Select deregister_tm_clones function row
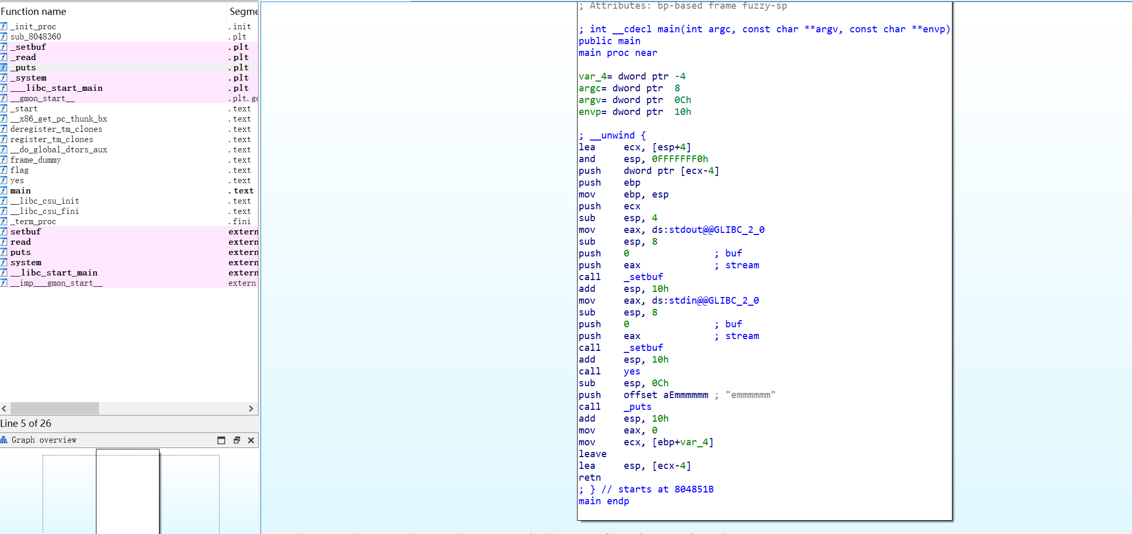Viewport: 1132px width, 534px height. 129,129
